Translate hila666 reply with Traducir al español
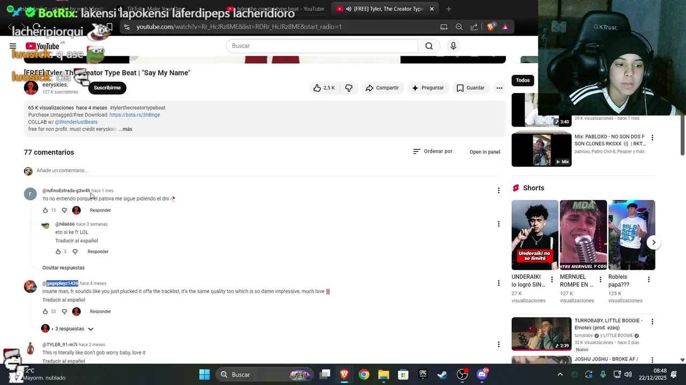686x385 pixels. click(77, 241)
